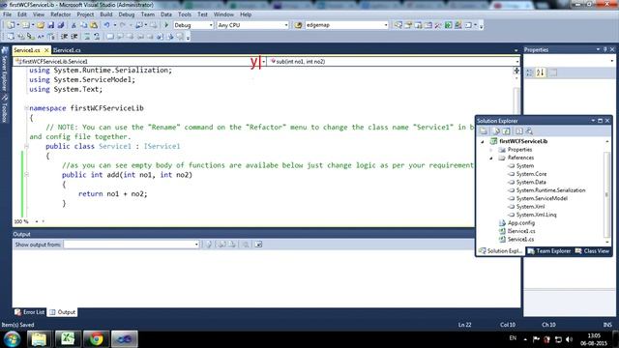Click the Uncomment Lines icon
Viewport: 619px width, 348px height.
(x=97, y=37)
